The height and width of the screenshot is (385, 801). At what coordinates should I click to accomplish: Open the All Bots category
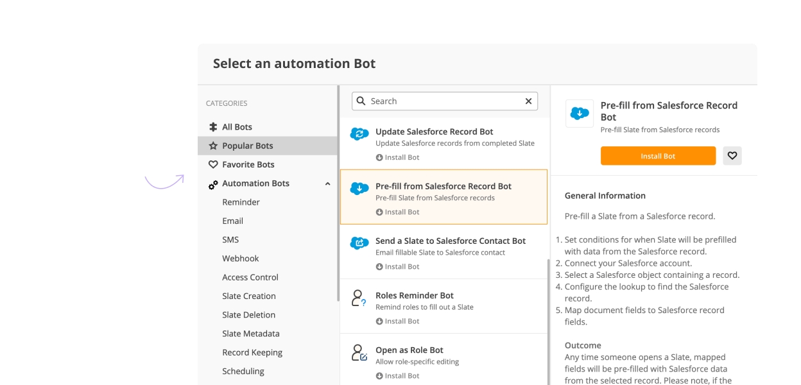pyautogui.click(x=237, y=127)
